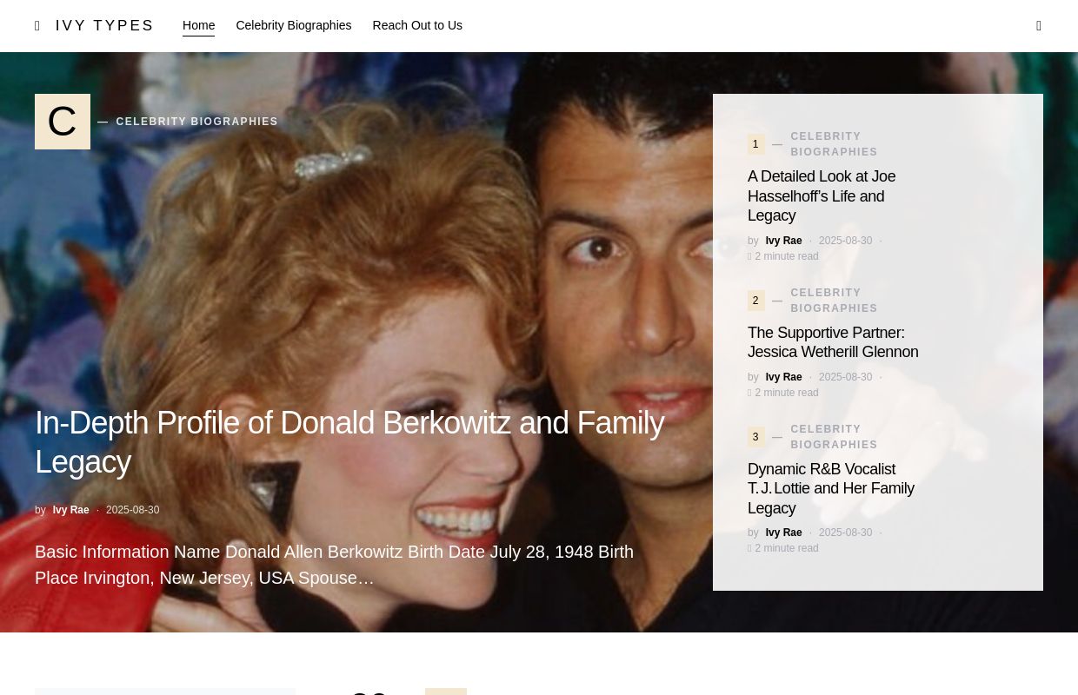Click the search icon in the header
This screenshot has width=1078, height=695.
click(x=1039, y=26)
